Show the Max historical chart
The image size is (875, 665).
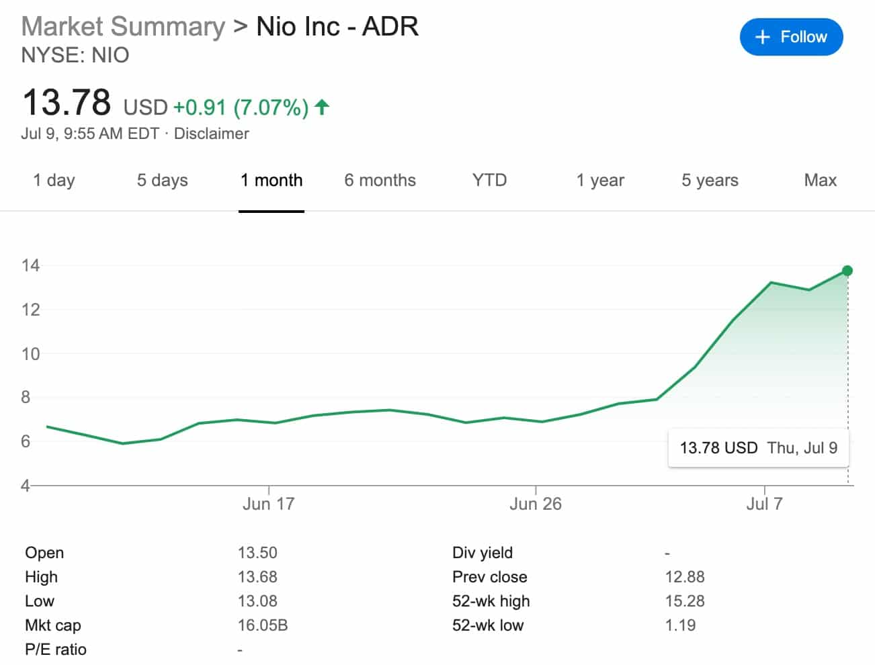(x=820, y=180)
